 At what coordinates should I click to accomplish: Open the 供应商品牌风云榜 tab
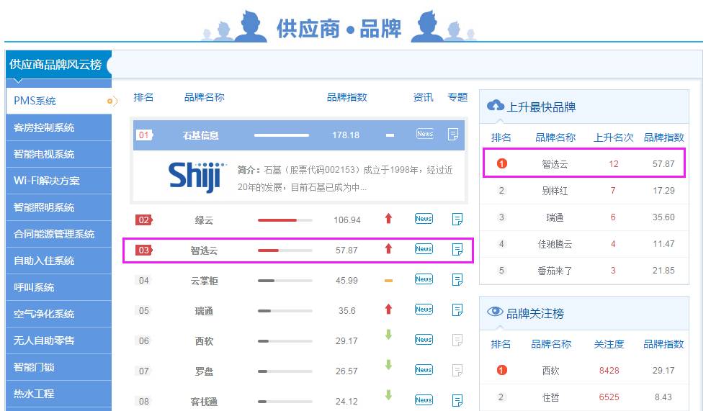58,64
